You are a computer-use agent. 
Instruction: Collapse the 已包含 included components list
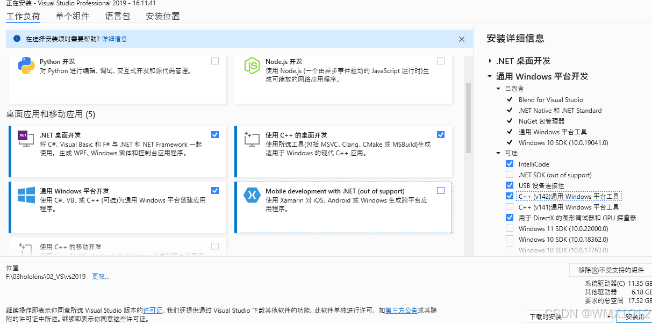[x=498, y=89]
